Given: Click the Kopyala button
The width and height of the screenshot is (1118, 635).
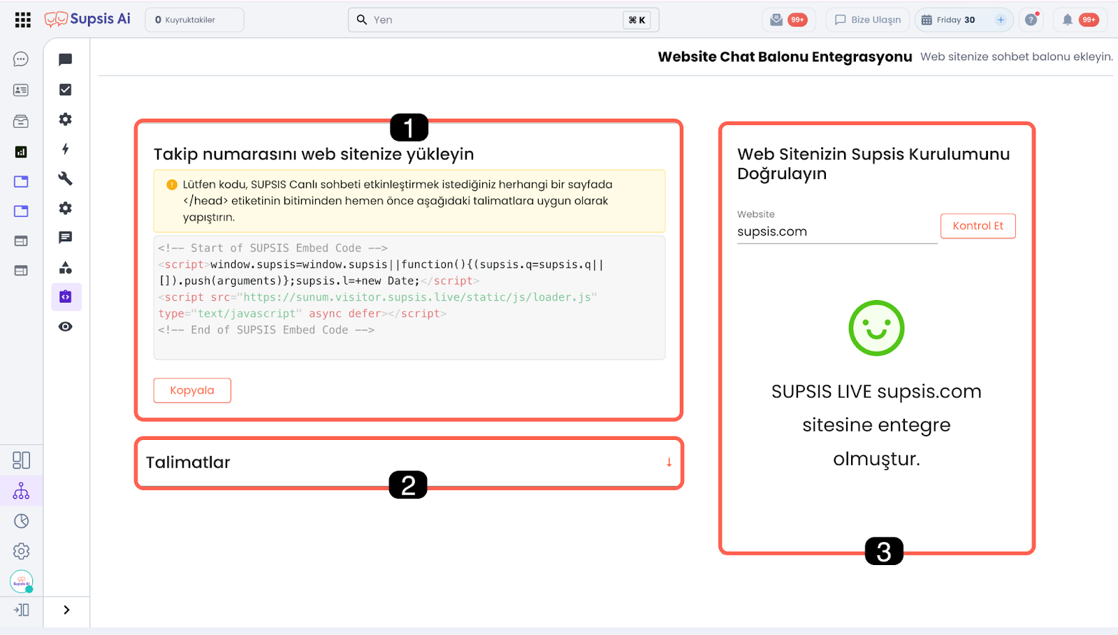Looking at the screenshot, I should (x=192, y=390).
